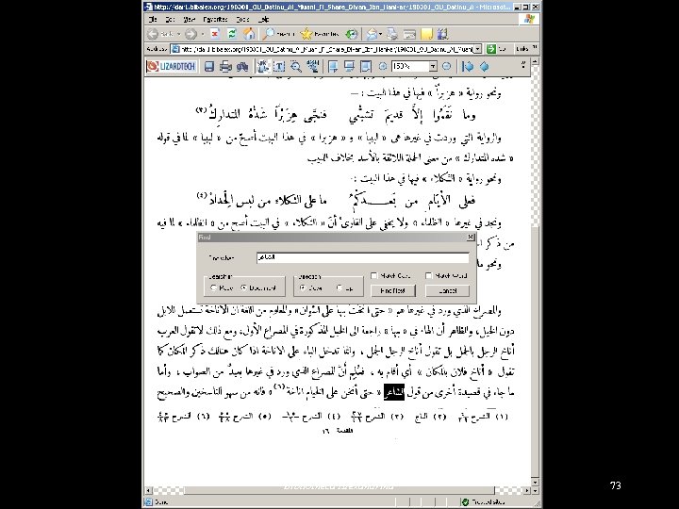Open the Back button history dropdown arrow
Viewport: 679px width, 509px height.
tap(178, 34)
